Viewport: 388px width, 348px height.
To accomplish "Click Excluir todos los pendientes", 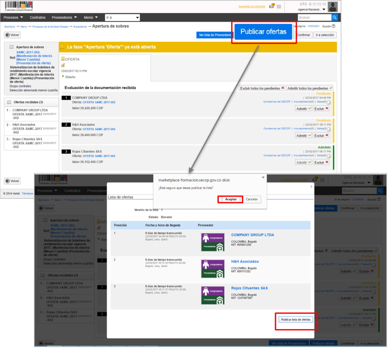I will 262,88.
